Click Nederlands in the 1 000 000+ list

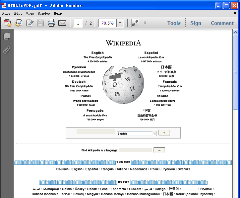click(139, 169)
